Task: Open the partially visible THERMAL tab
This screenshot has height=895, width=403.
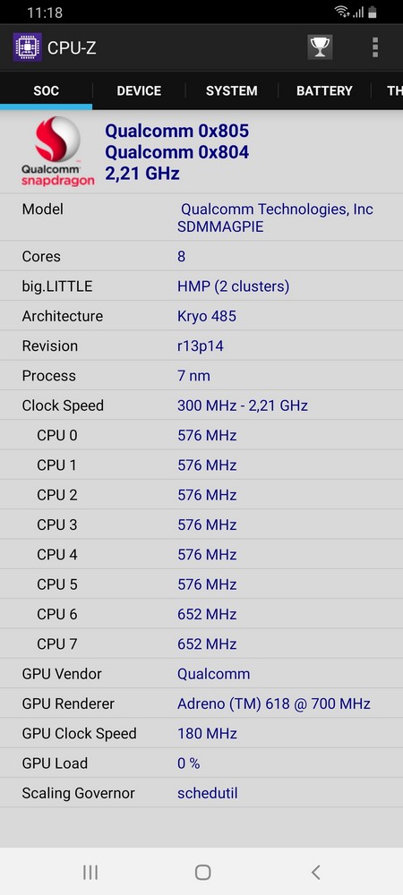Action: [388, 90]
